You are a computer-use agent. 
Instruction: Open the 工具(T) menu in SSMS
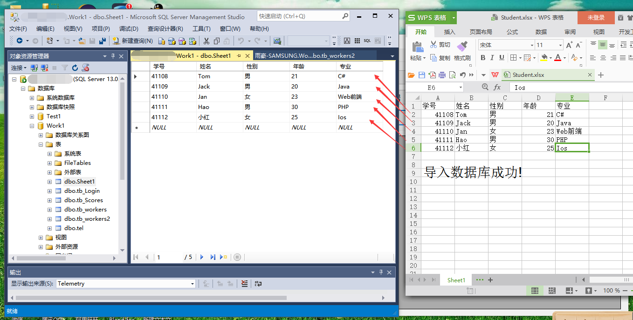pos(201,29)
